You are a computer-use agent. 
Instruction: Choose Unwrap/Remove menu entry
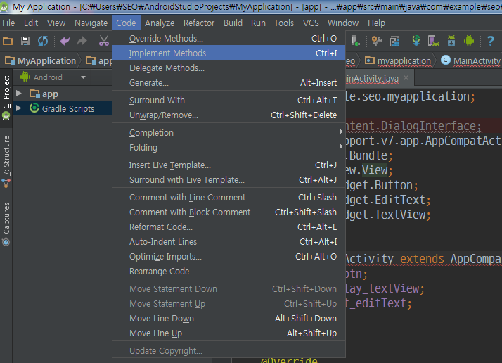click(229, 115)
